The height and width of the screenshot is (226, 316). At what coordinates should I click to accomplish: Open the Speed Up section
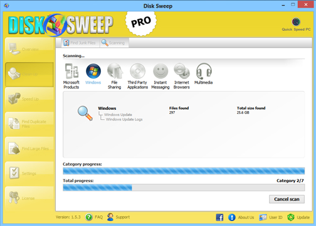pyautogui.click(x=29, y=99)
